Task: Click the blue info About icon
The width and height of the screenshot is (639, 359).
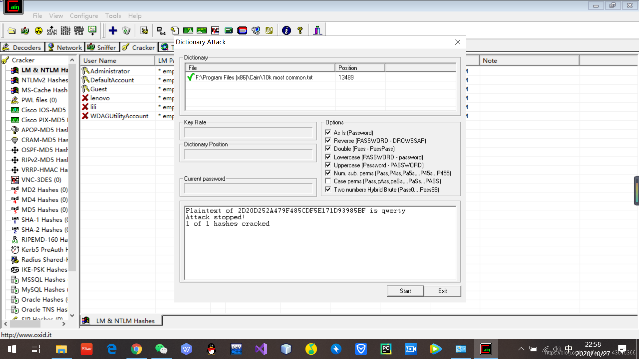Action: (x=286, y=31)
